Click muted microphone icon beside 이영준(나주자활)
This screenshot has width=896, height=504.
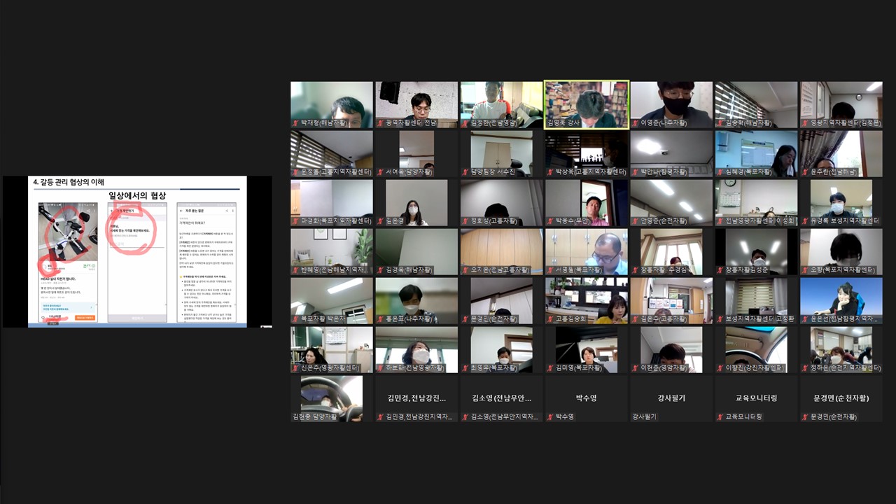point(635,123)
